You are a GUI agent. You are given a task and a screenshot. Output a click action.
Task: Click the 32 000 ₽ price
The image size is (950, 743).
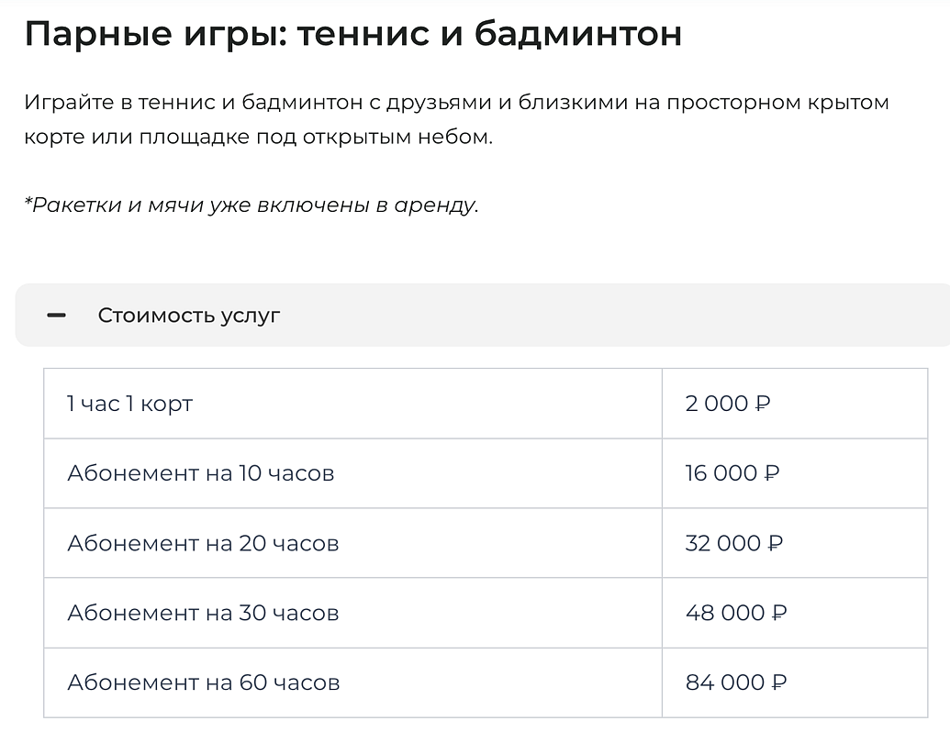click(734, 543)
